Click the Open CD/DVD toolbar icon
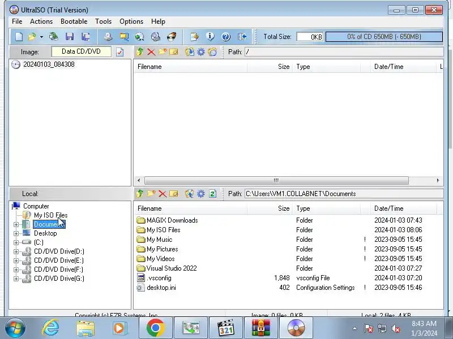 (x=53, y=37)
